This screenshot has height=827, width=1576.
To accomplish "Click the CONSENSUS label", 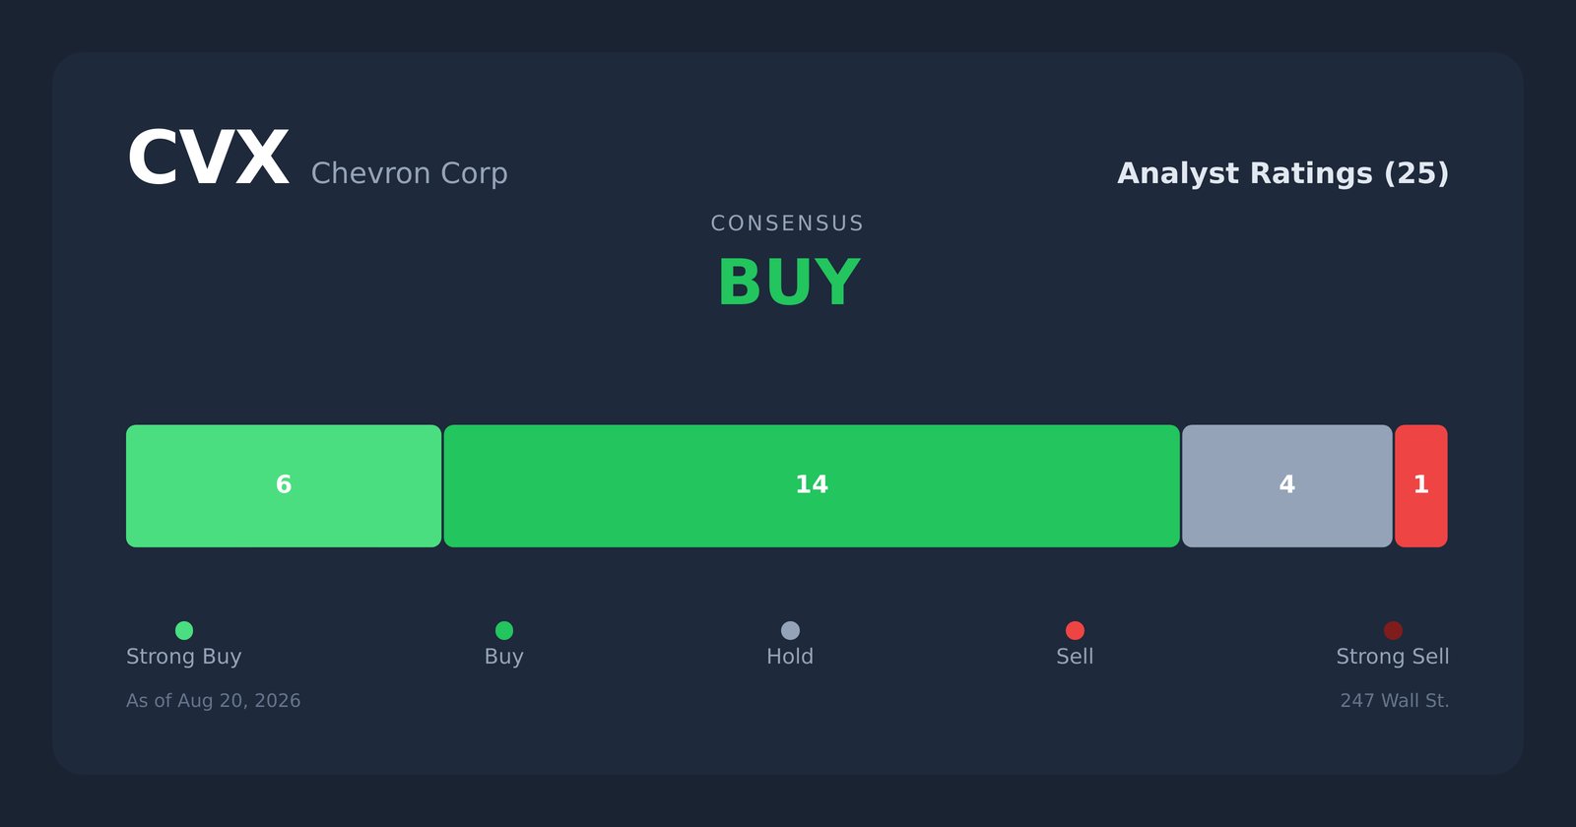I will [788, 223].
